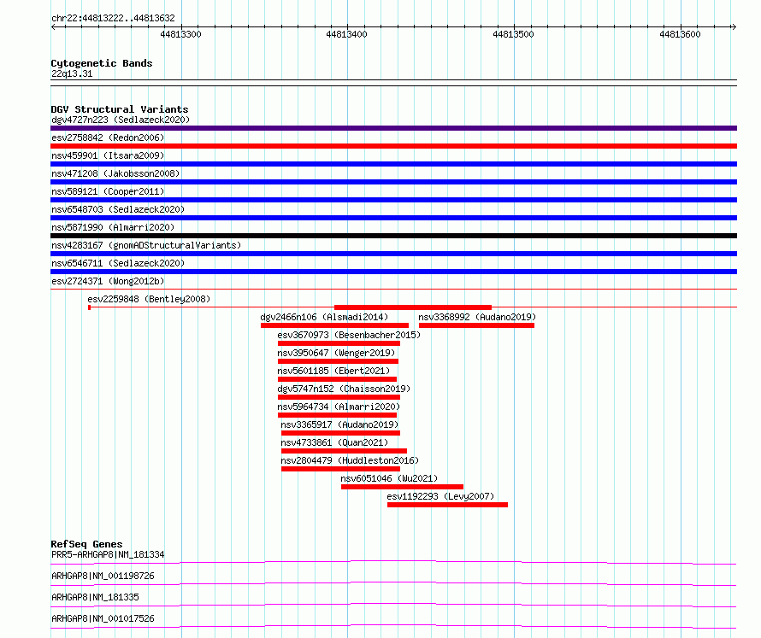Select the 22q13.31 band label
Viewport: 761px width, 638px height.
point(72,73)
